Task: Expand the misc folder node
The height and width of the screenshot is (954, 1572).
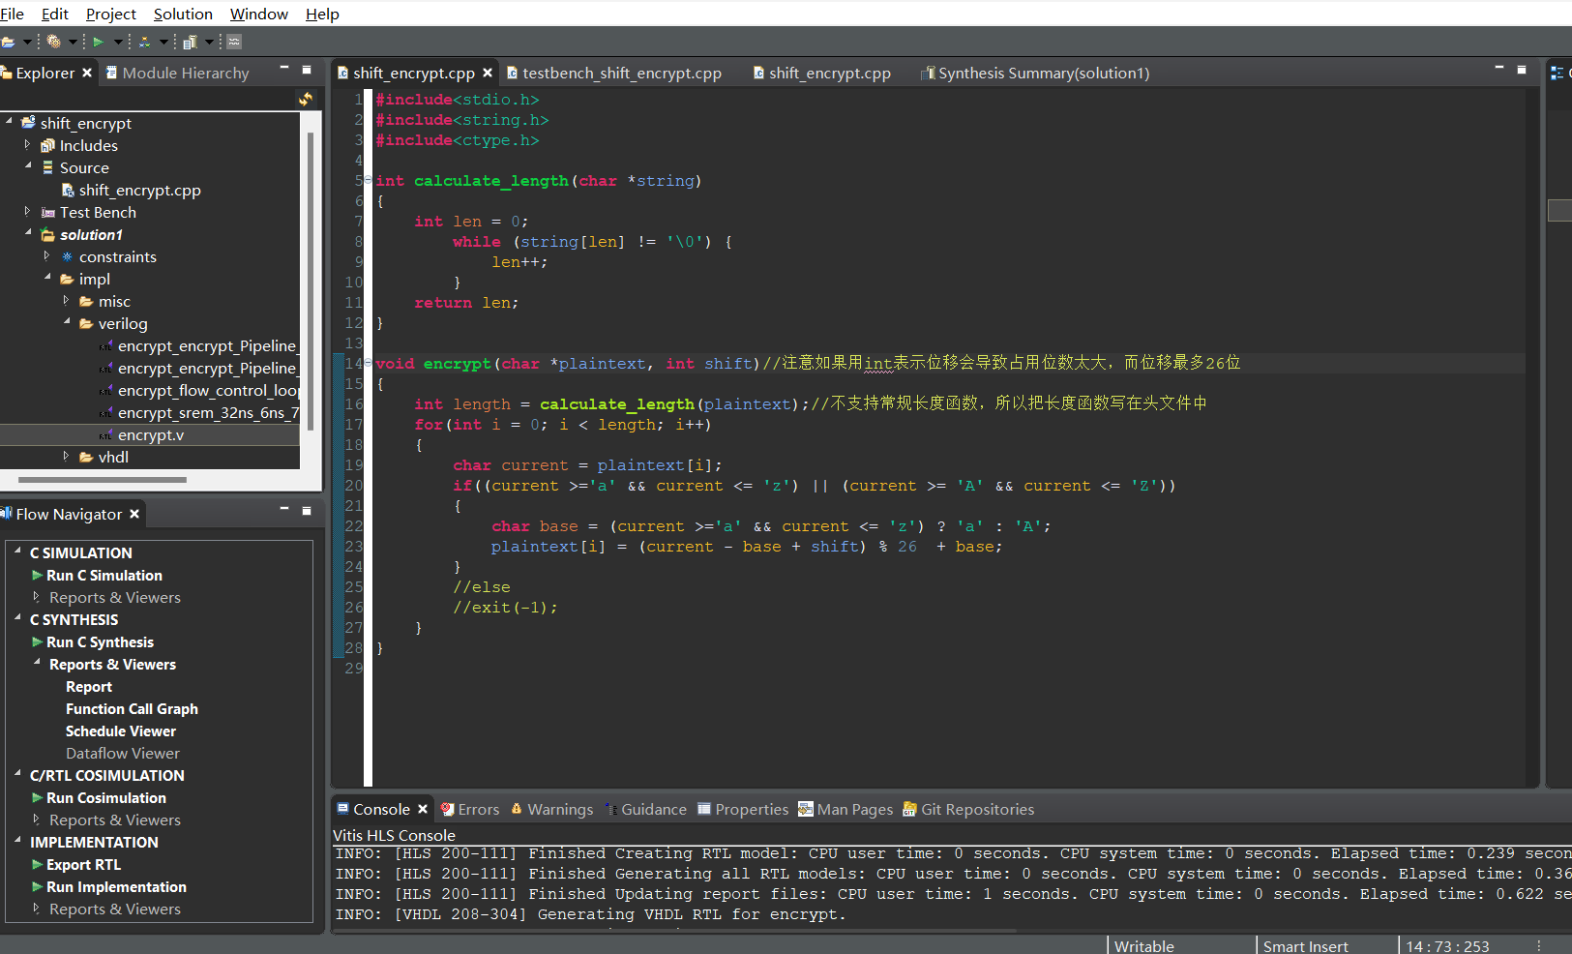Action: click(66, 300)
